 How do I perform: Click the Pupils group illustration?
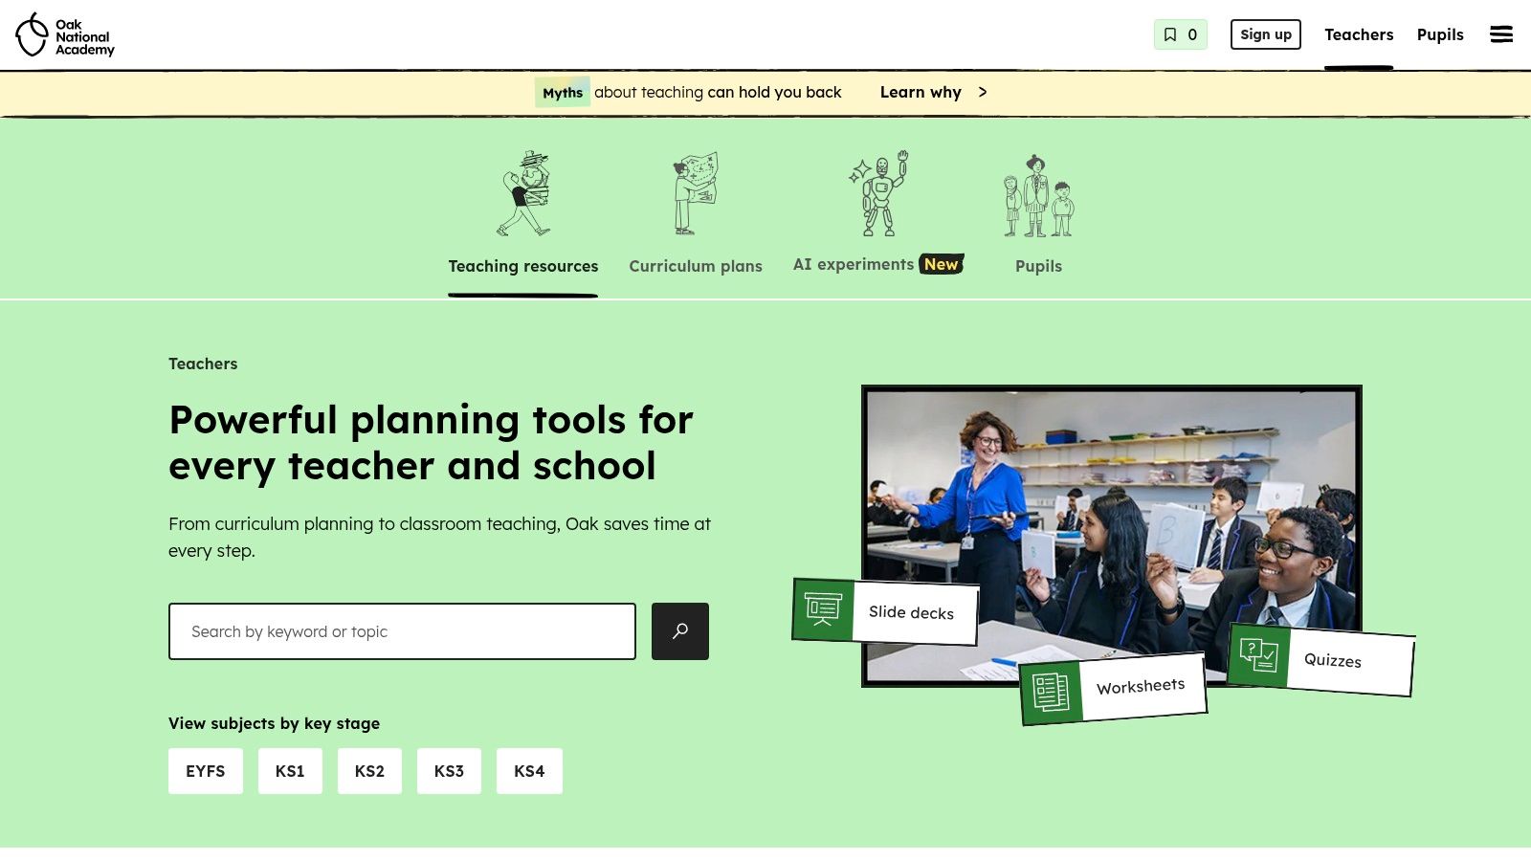coord(1038,195)
